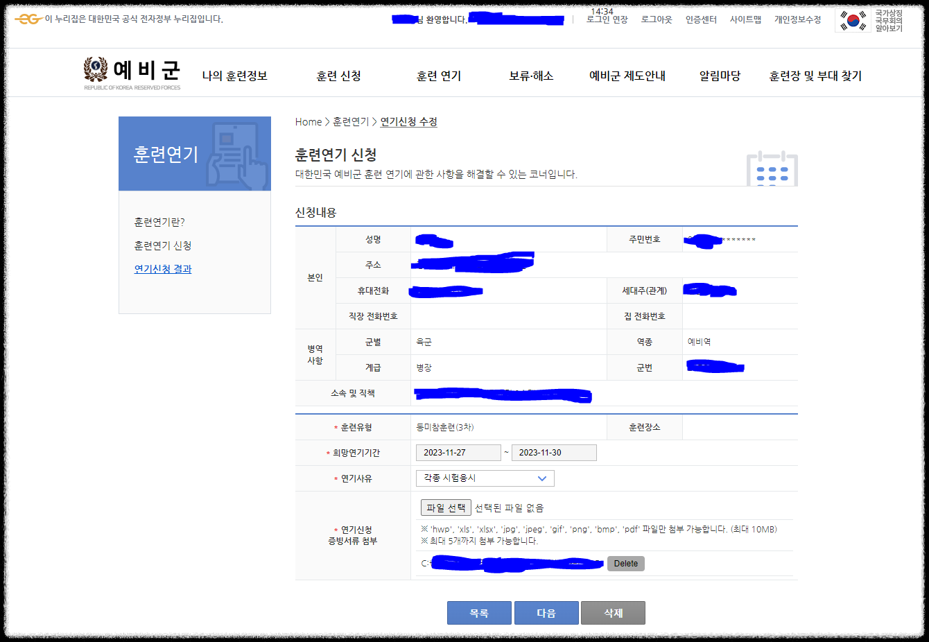Click 로그아웃 in the top bar

click(657, 21)
